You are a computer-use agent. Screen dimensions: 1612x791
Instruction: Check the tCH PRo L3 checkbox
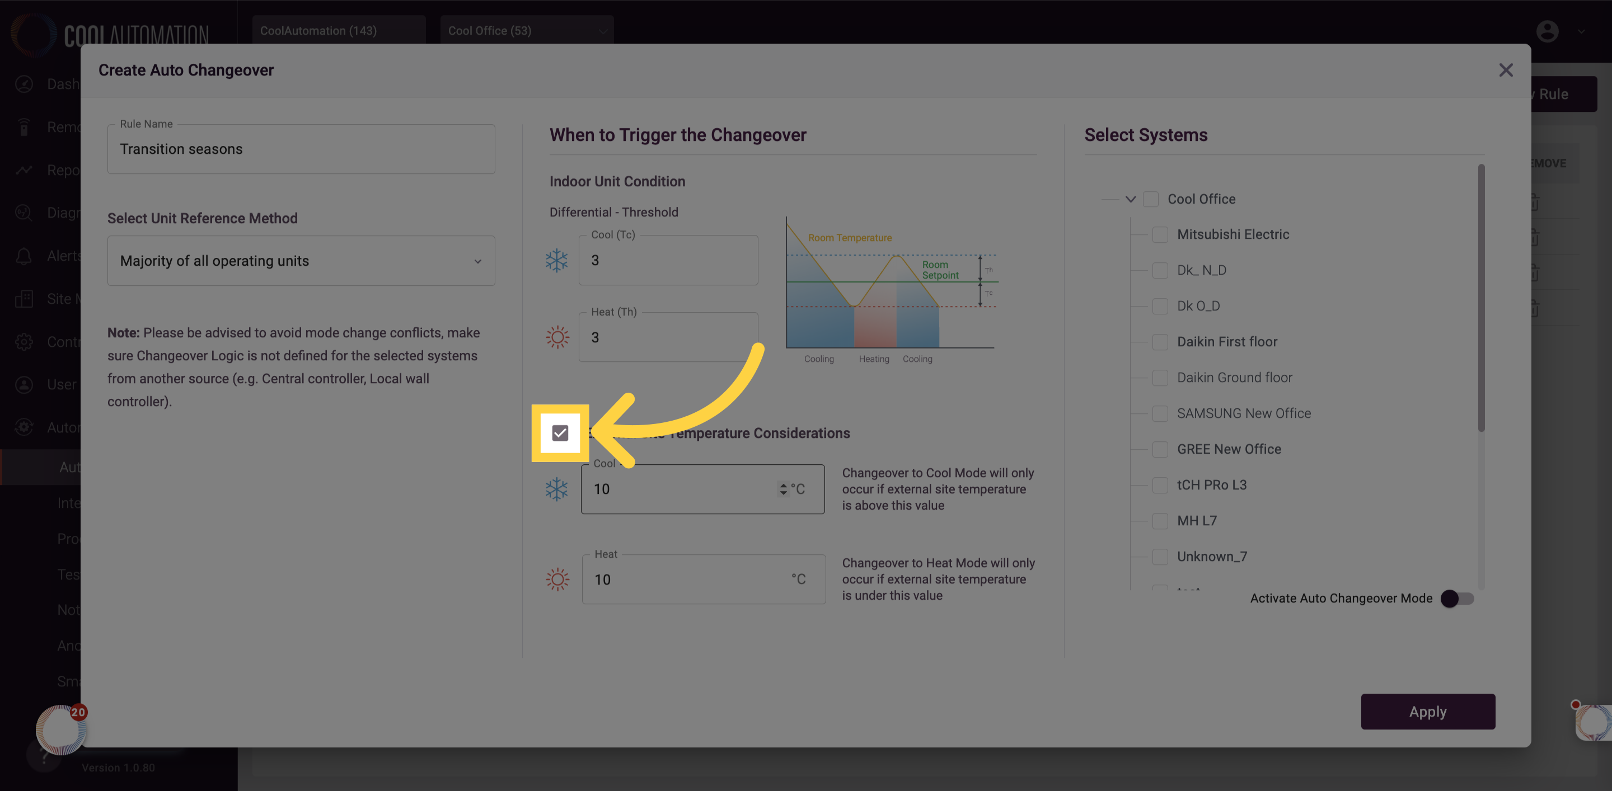1160,485
